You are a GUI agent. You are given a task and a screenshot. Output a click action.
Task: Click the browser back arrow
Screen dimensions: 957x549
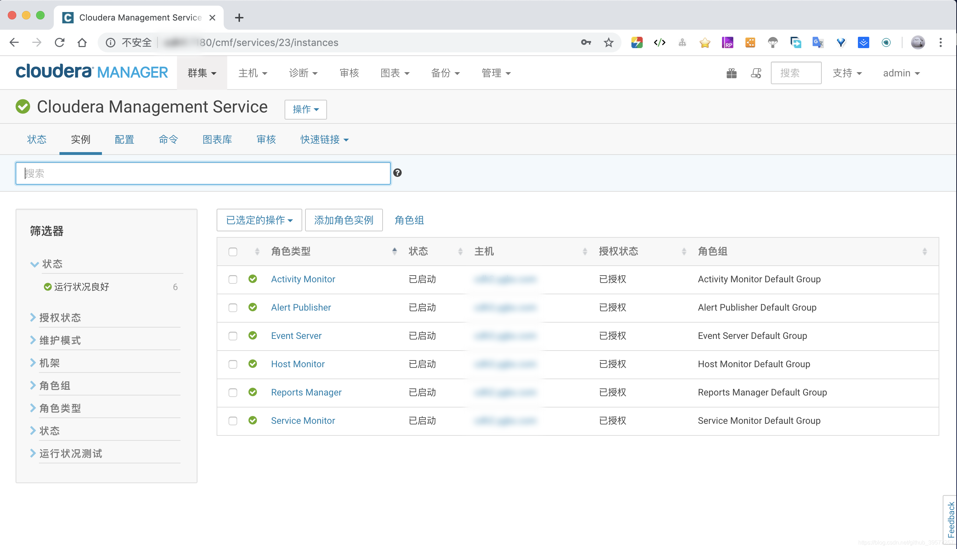(x=14, y=42)
